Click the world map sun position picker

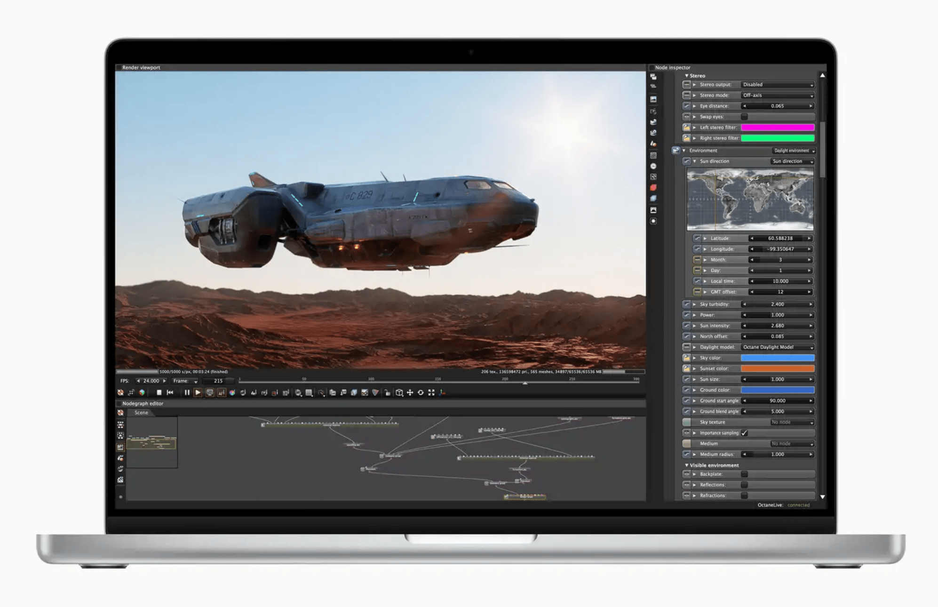coord(750,200)
